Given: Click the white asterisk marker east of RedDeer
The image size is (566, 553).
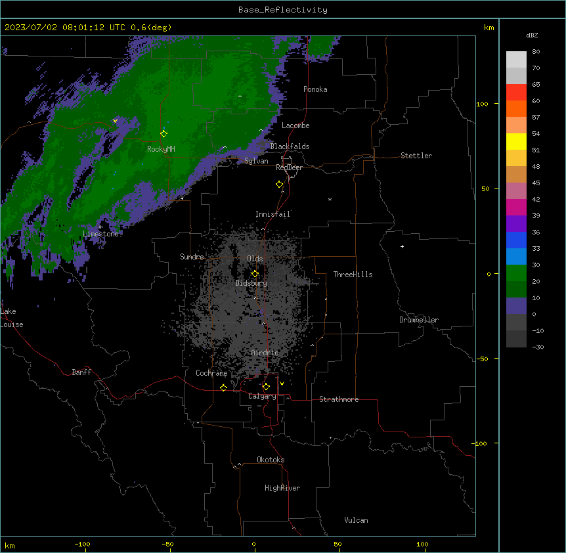Looking at the screenshot, I should (330, 199).
